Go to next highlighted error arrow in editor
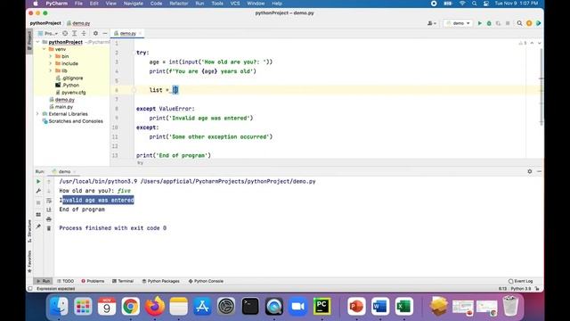The height and width of the screenshot is (321, 570). coord(540,43)
